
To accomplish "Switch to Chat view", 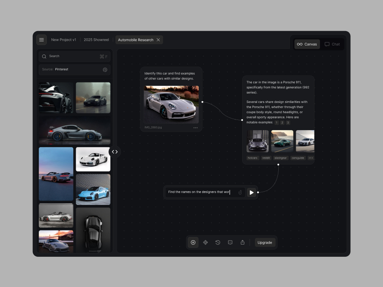I will click(332, 44).
